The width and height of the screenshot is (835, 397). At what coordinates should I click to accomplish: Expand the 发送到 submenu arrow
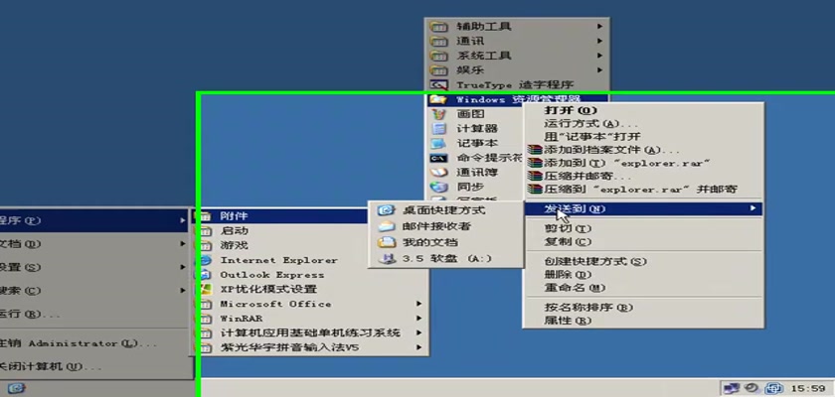click(x=754, y=208)
